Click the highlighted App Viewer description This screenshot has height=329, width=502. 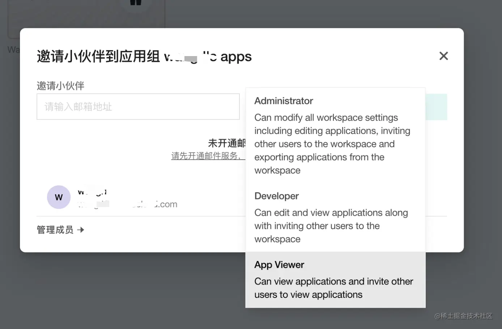point(333,288)
